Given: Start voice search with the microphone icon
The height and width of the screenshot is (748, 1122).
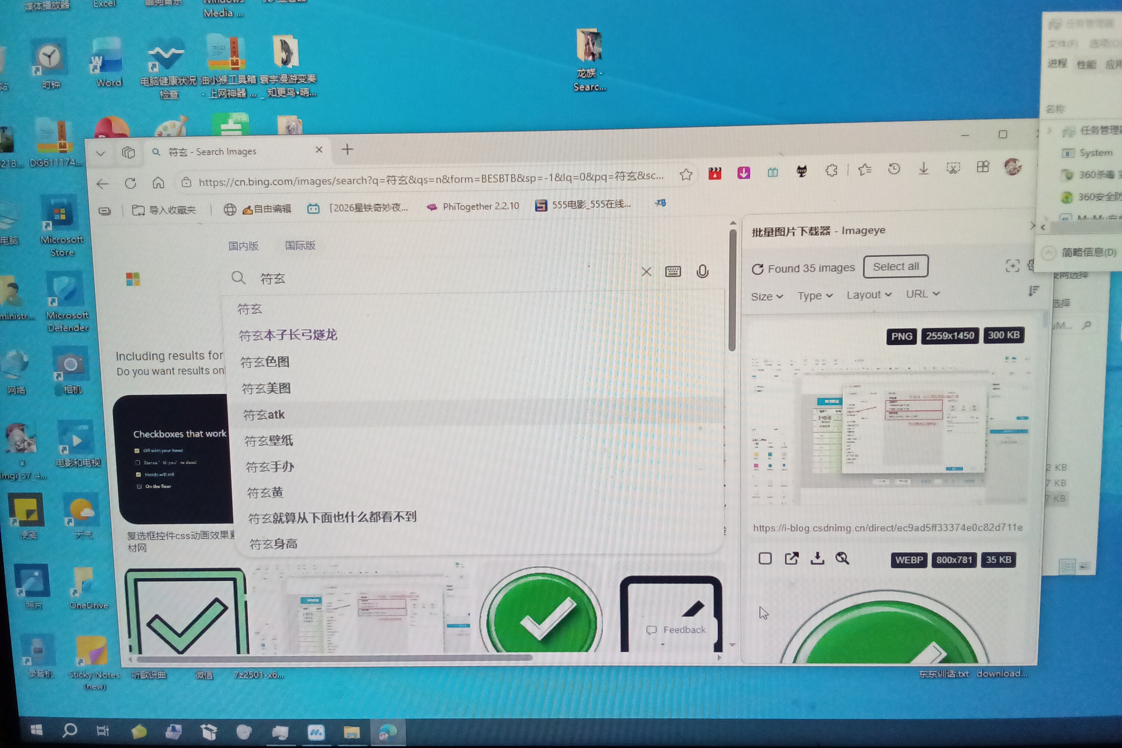Looking at the screenshot, I should point(702,272).
